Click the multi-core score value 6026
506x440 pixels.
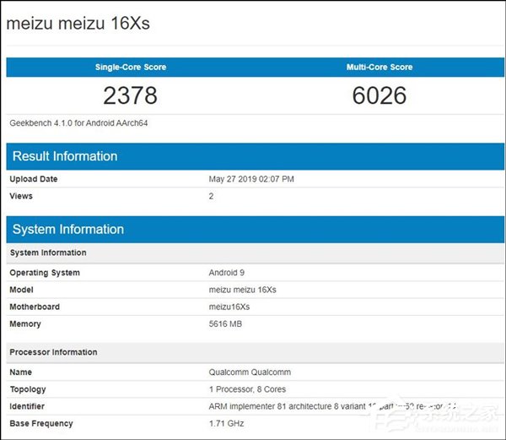[x=379, y=95]
